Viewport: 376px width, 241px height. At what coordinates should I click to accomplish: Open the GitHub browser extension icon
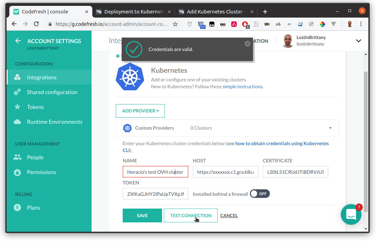(211, 24)
